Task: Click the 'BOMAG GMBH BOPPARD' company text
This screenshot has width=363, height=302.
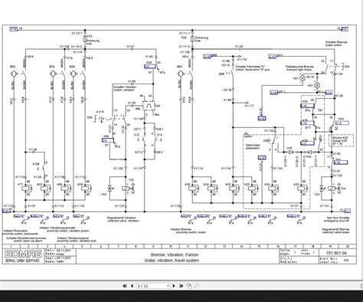Action: click(22, 261)
